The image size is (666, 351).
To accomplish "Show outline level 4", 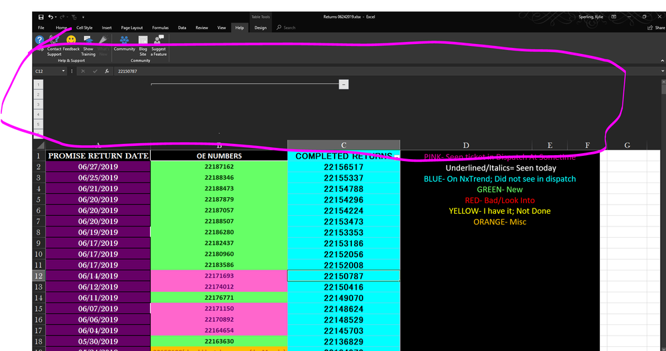I will [38, 115].
